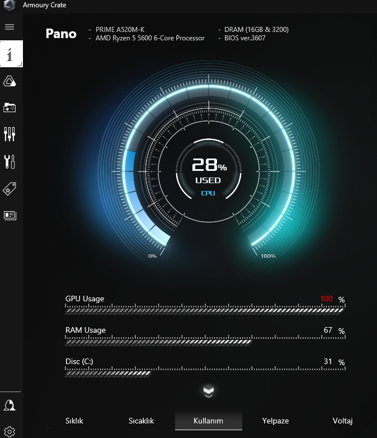Click the 100% gauge marker label
The height and width of the screenshot is (438, 377).
(x=268, y=256)
